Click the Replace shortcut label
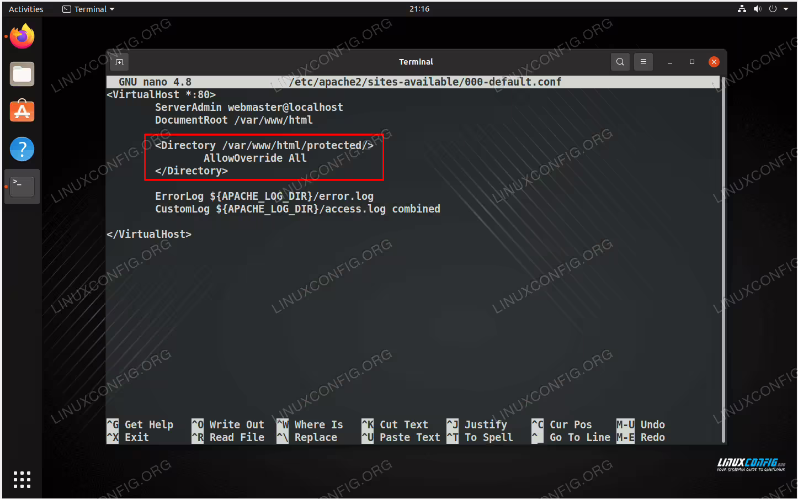This screenshot has height=499, width=798. 316,437
